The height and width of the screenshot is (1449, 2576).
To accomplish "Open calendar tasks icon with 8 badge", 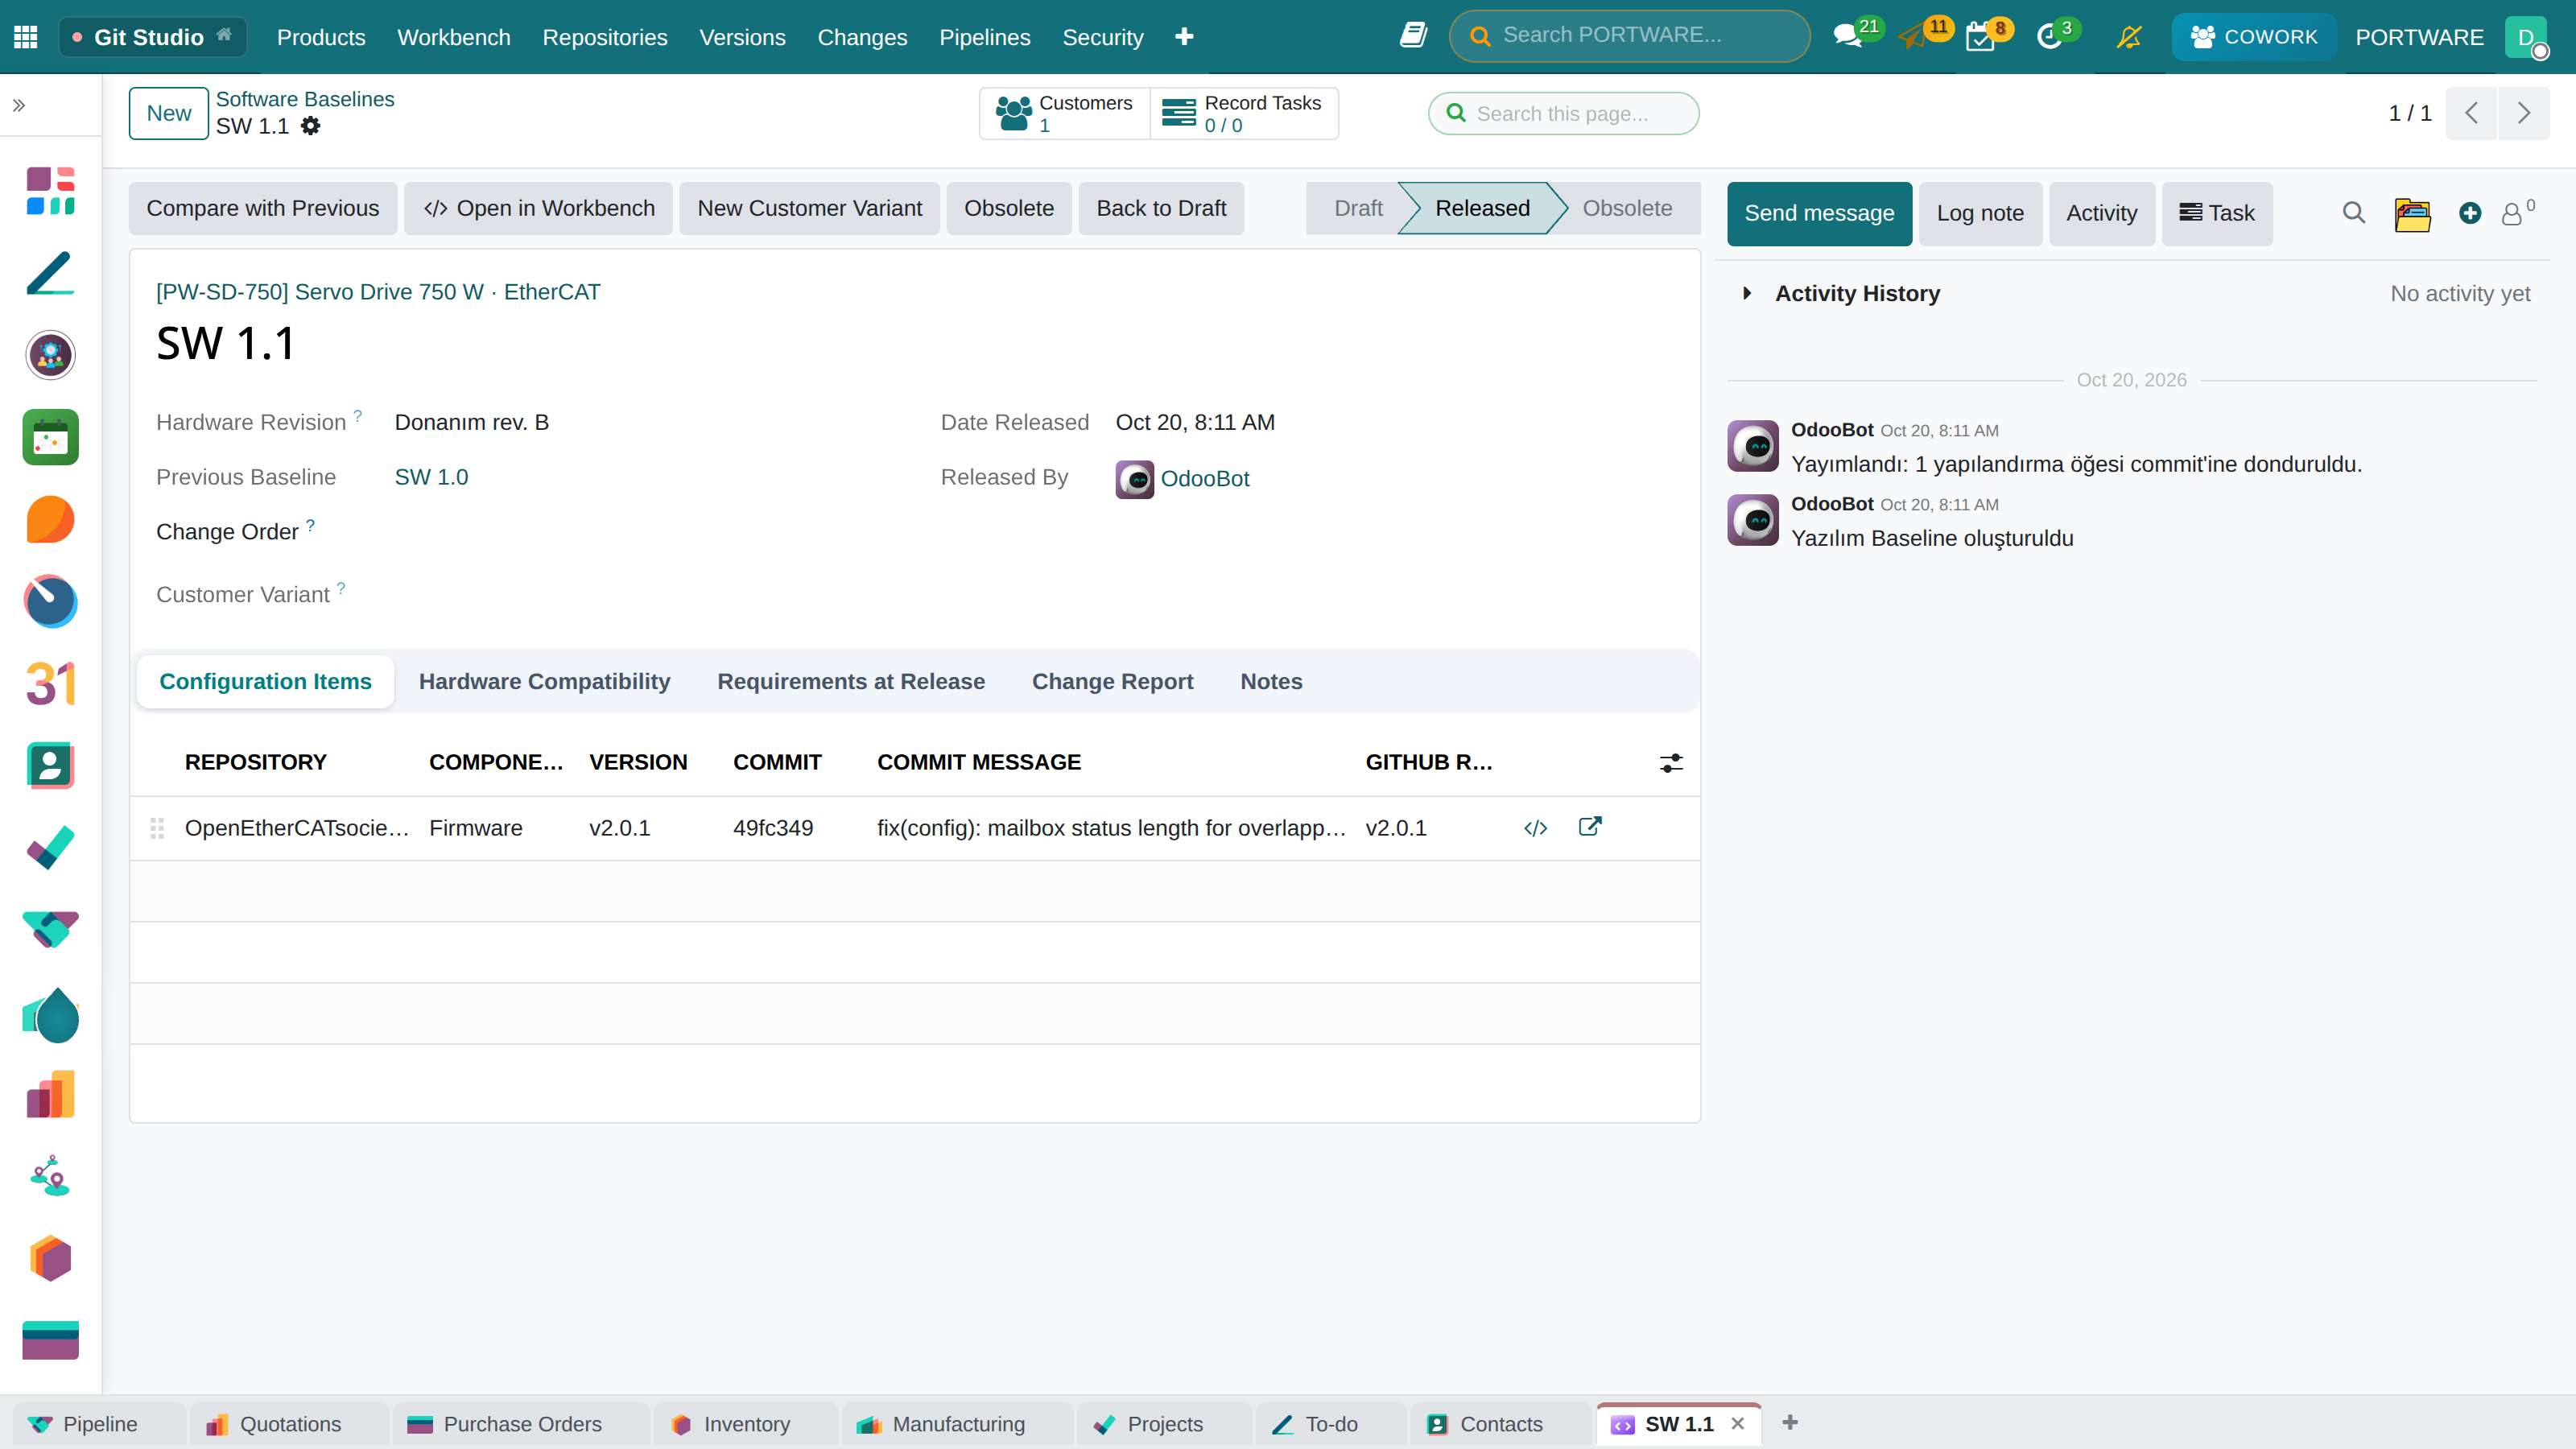I will [1980, 37].
